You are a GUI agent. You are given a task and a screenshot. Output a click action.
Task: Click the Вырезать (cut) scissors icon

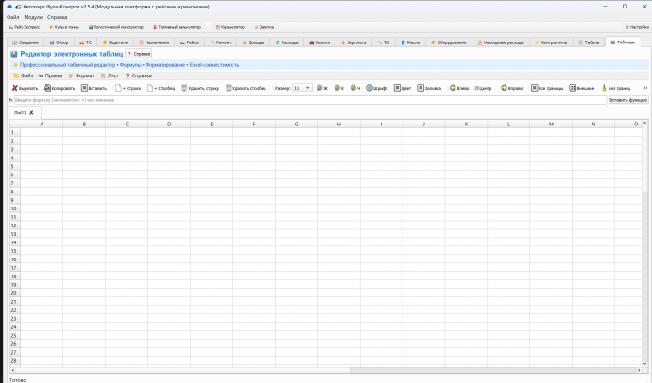pyautogui.click(x=14, y=88)
